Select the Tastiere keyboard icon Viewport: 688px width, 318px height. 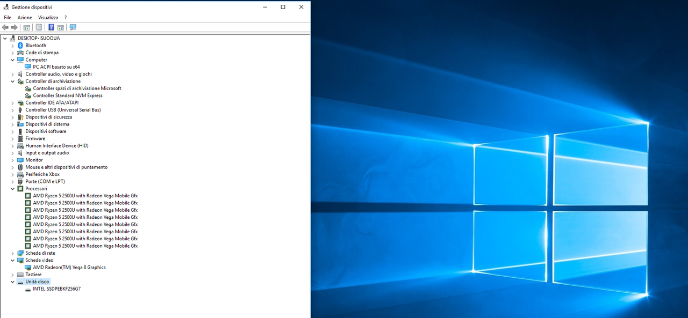tap(20, 275)
